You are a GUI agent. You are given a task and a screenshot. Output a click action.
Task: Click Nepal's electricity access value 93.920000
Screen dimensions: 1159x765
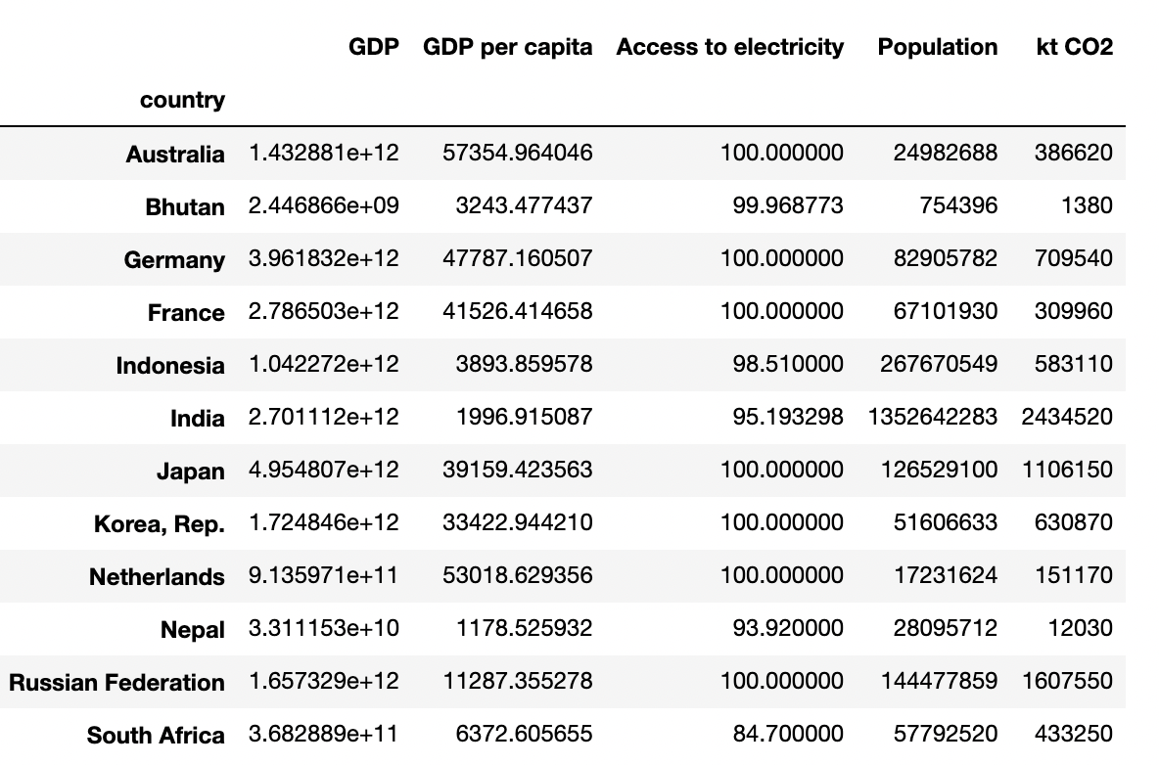click(788, 628)
